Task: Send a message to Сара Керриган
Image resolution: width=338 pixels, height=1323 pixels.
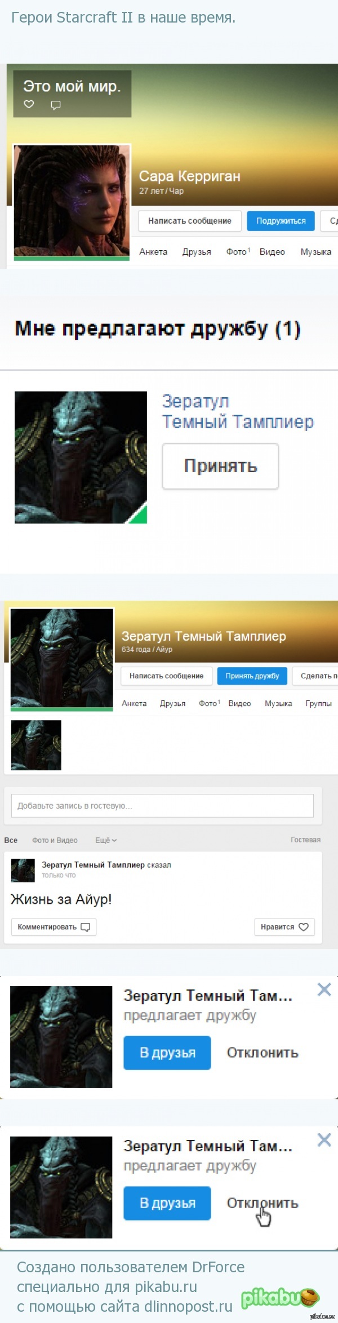Action: [x=190, y=221]
